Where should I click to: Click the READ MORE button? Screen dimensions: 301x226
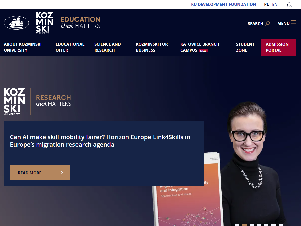40,173
